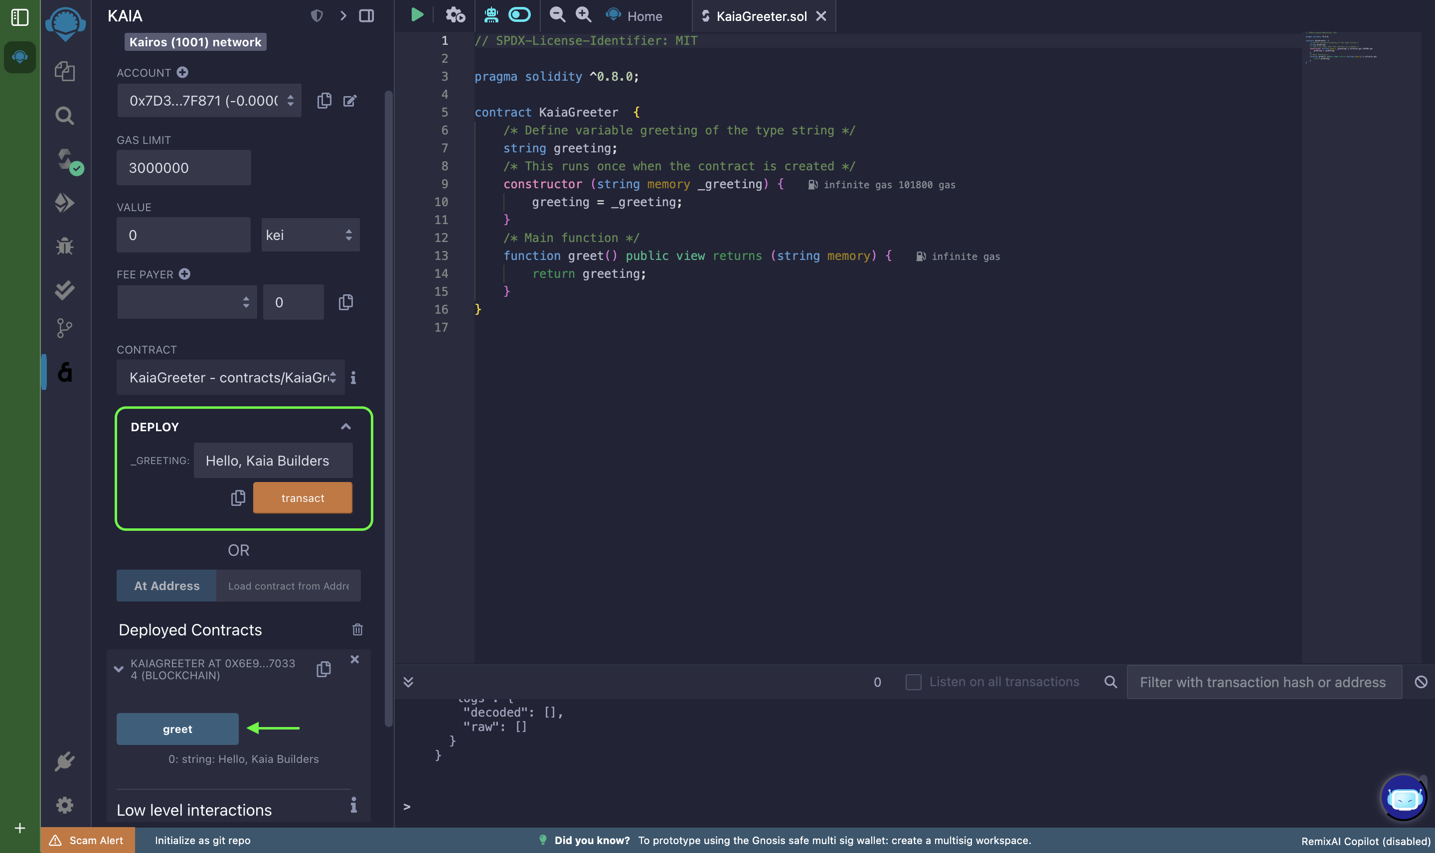This screenshot has height=853, width=1435.
Task: Collapse the terminal with double chevron
Action: (x=408, y=682)
